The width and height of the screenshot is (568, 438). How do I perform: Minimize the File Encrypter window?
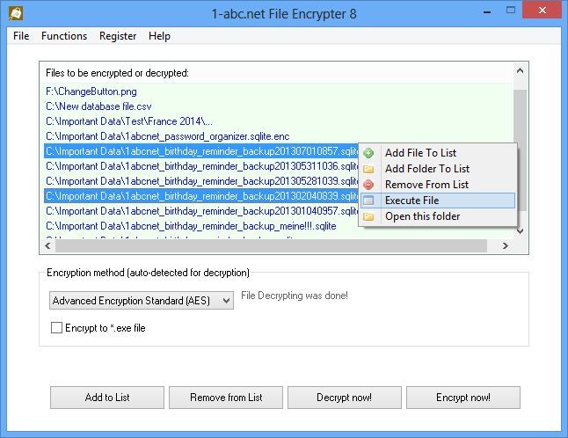[487, 12]
